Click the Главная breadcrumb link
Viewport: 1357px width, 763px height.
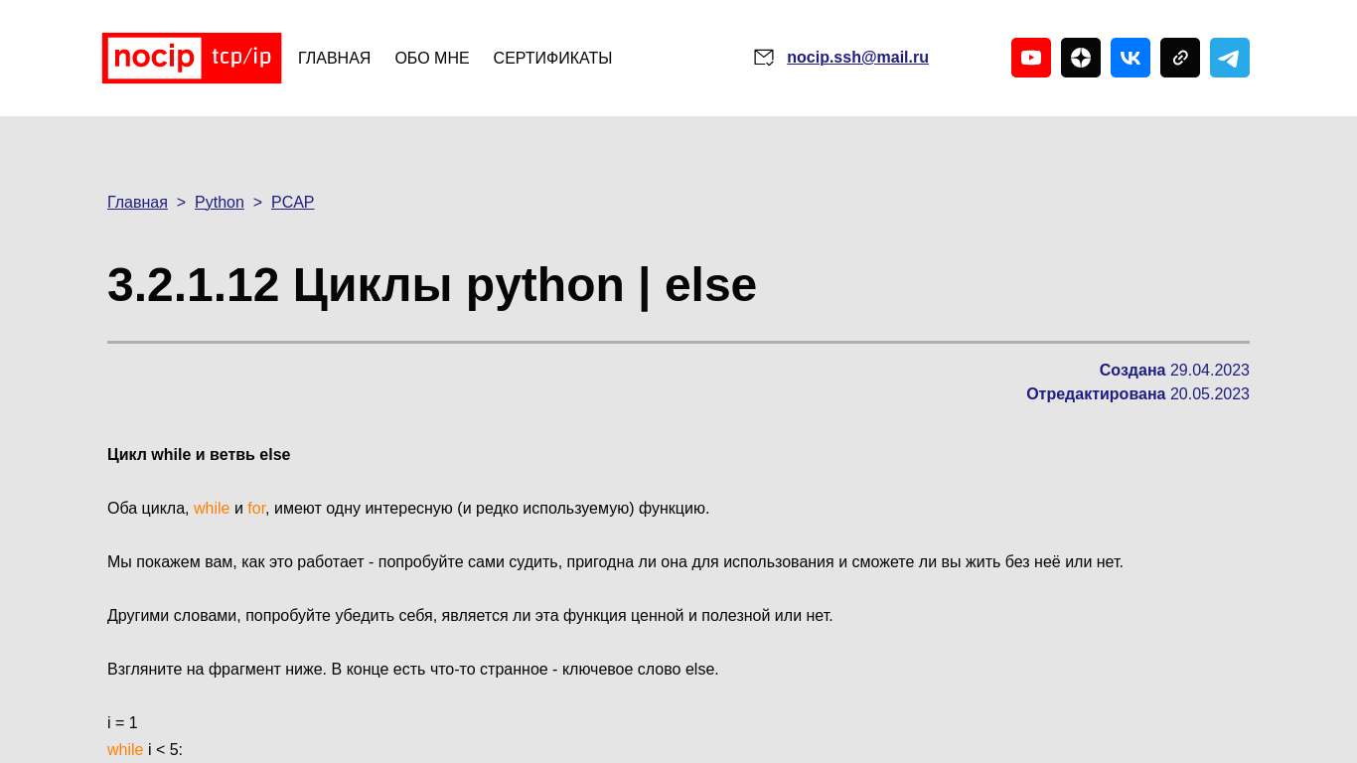[x=137, y=203]
